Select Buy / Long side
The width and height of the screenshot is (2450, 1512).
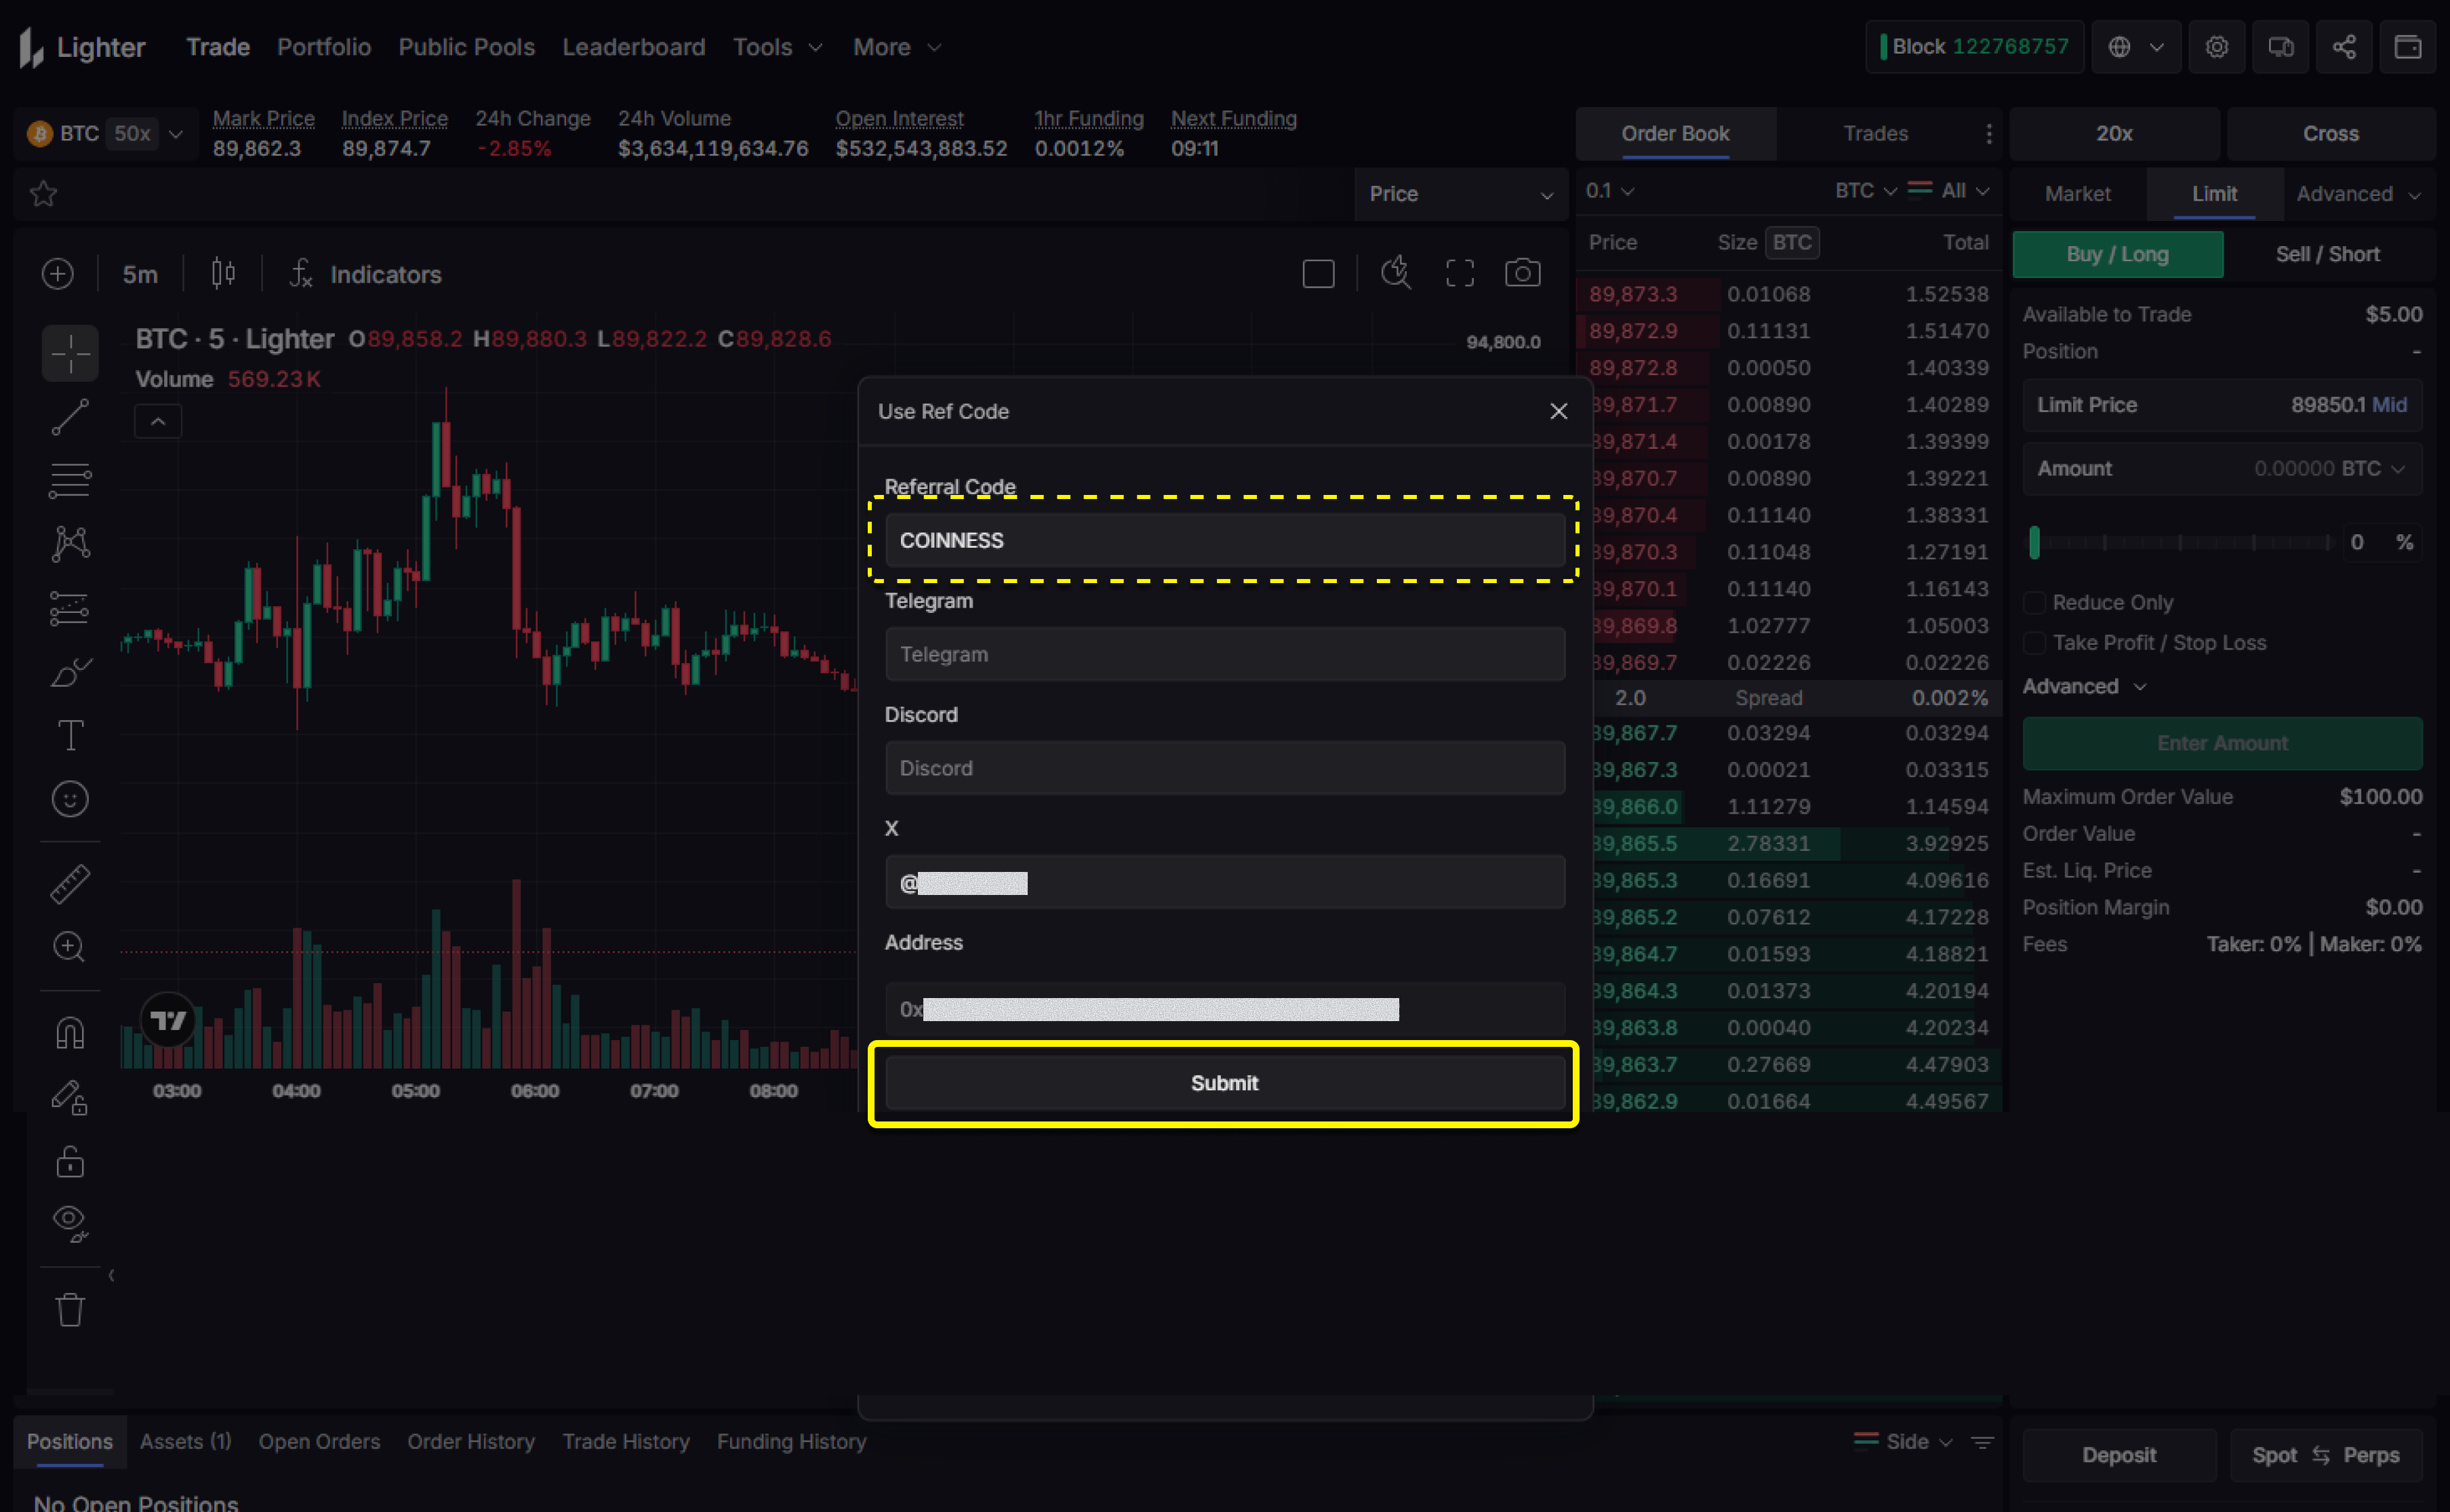pos(2117,254)
